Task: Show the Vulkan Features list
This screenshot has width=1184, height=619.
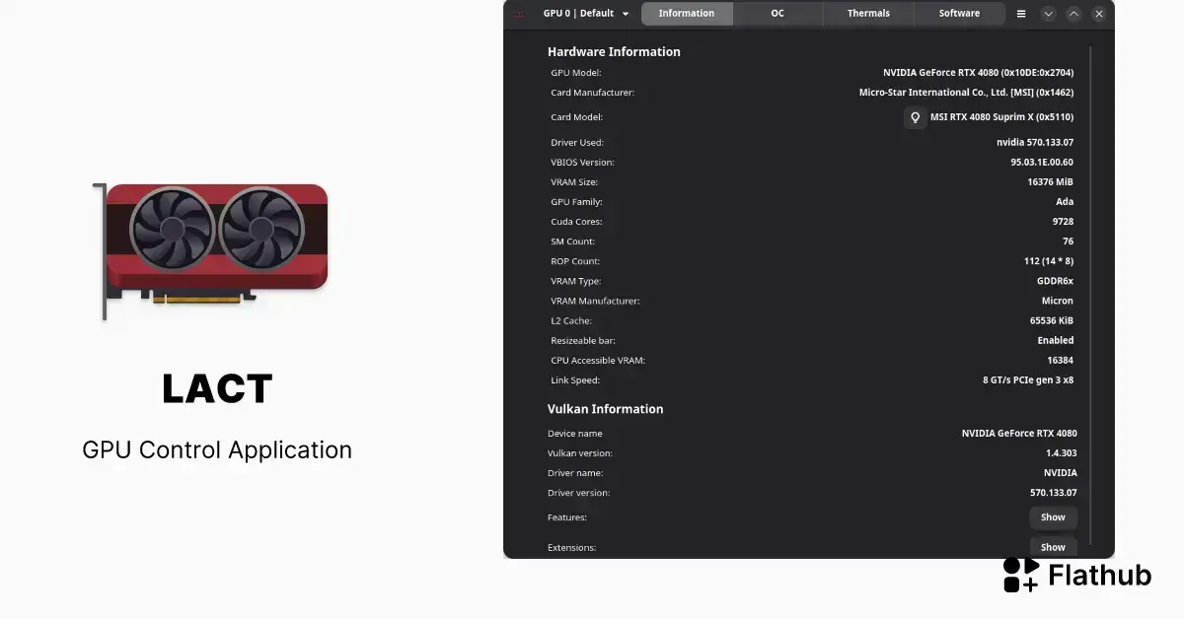Action: pyautogui.click(x=1053, y=517)
